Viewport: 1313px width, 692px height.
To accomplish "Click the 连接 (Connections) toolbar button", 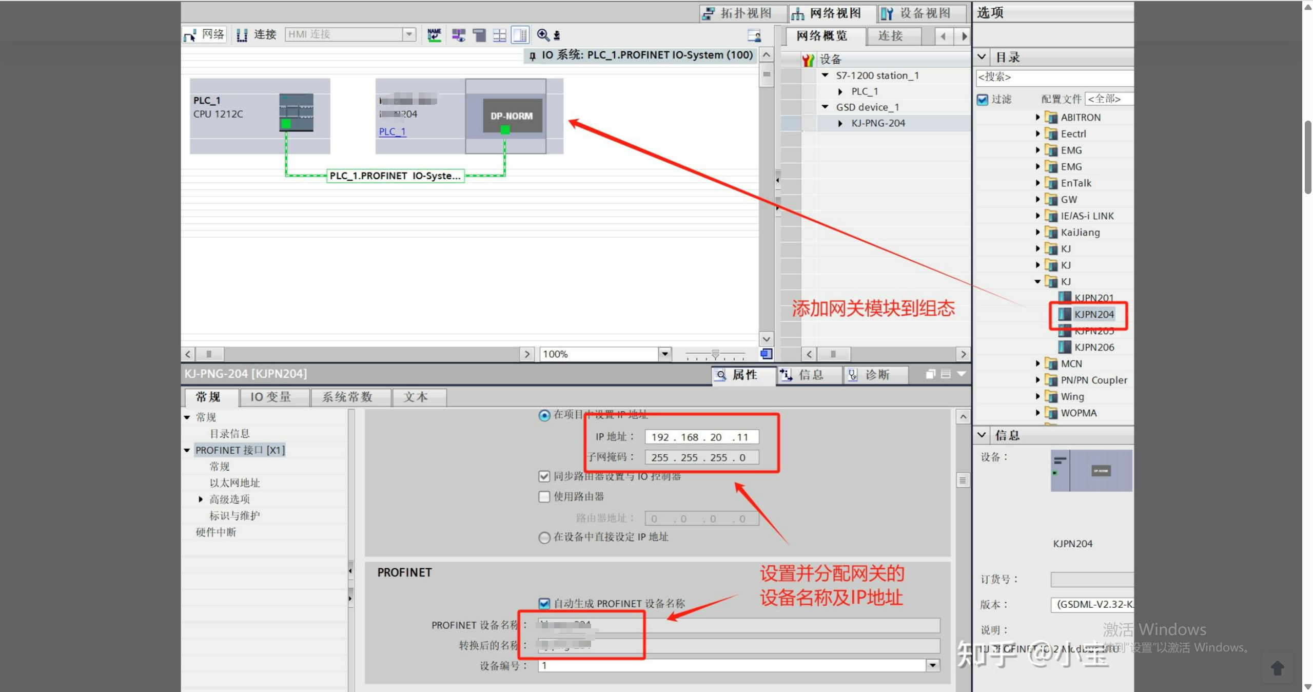I will tap(256, 34).
